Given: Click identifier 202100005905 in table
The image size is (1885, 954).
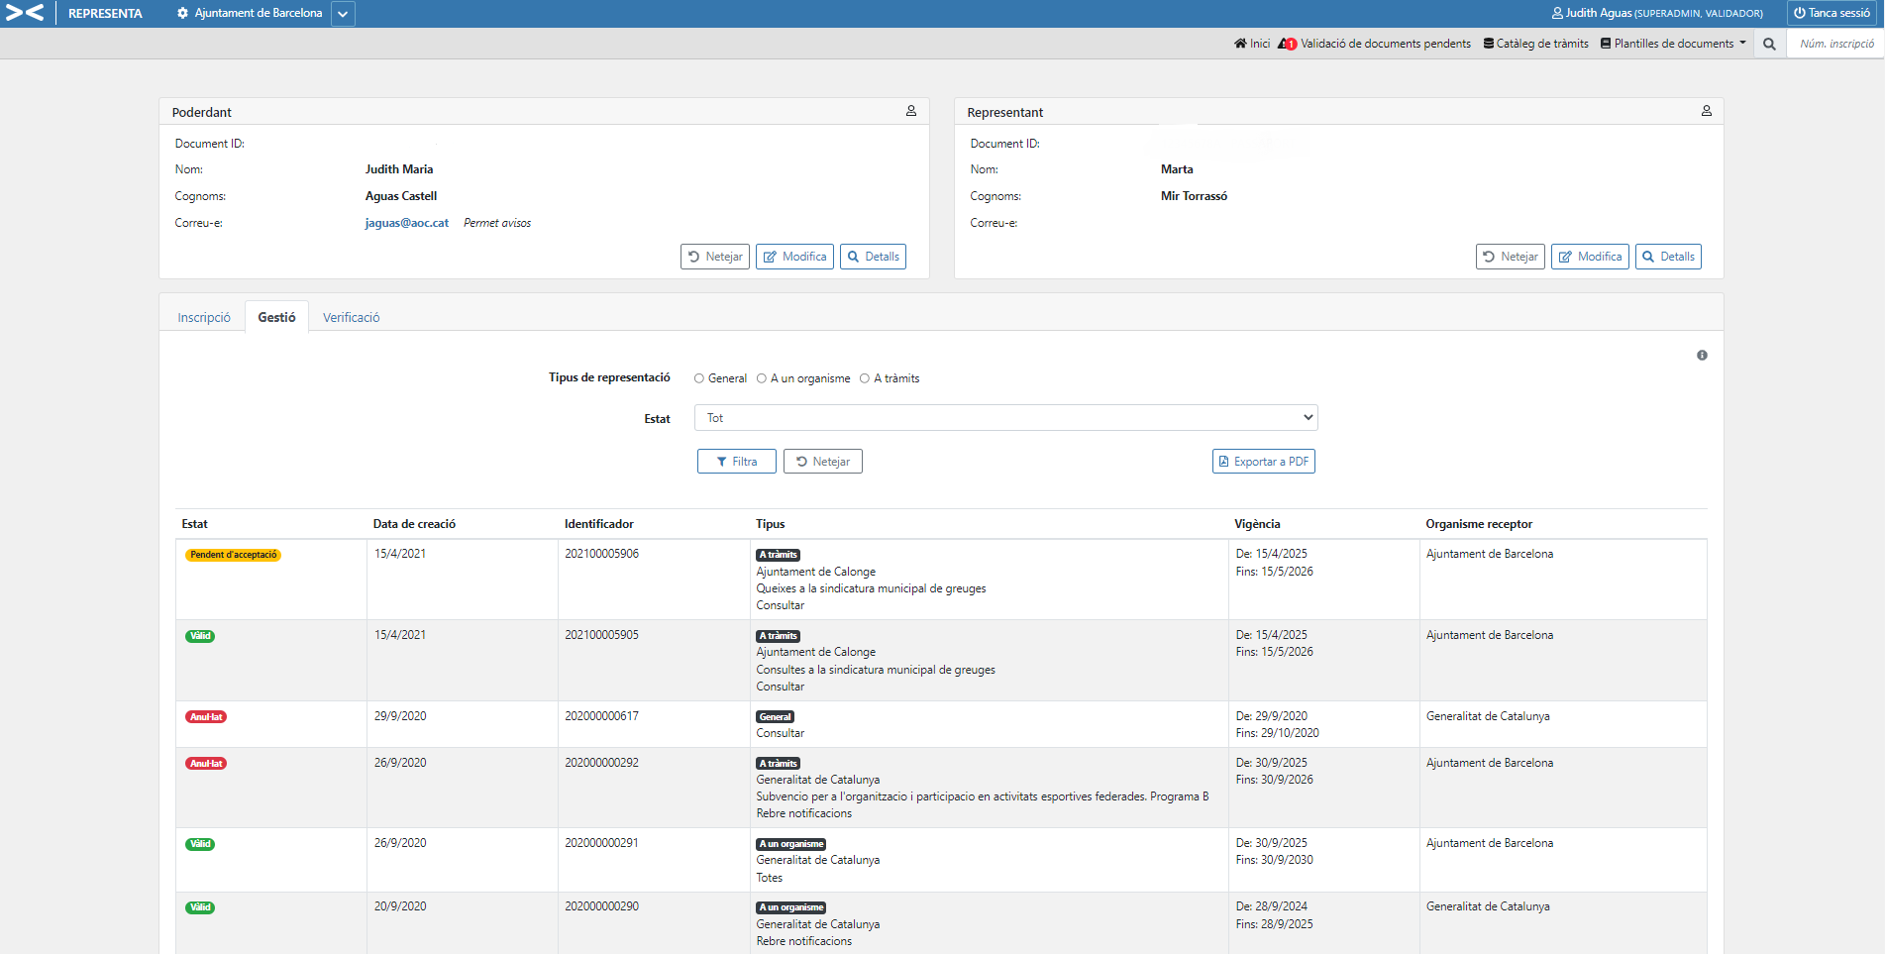Looking at the screenshot, I should (602, 635).
